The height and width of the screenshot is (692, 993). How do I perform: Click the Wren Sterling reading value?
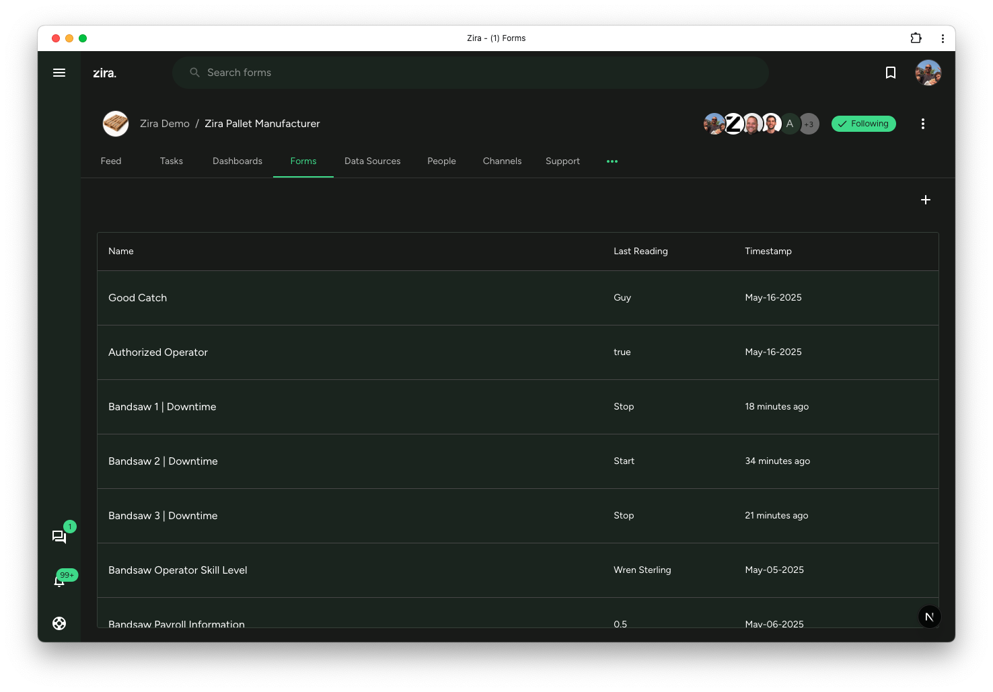click(642, 570)
